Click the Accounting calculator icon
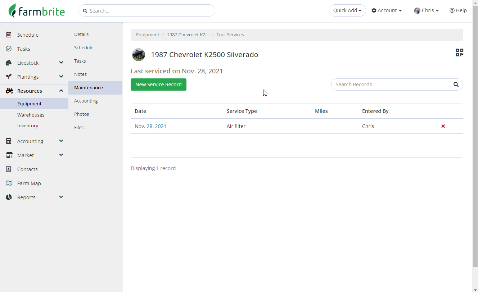The width and height of the screenshot is (478, 292). (x=9, y=141)
